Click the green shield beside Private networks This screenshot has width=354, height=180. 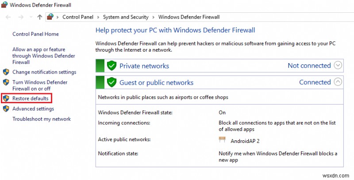coord(112,66)
